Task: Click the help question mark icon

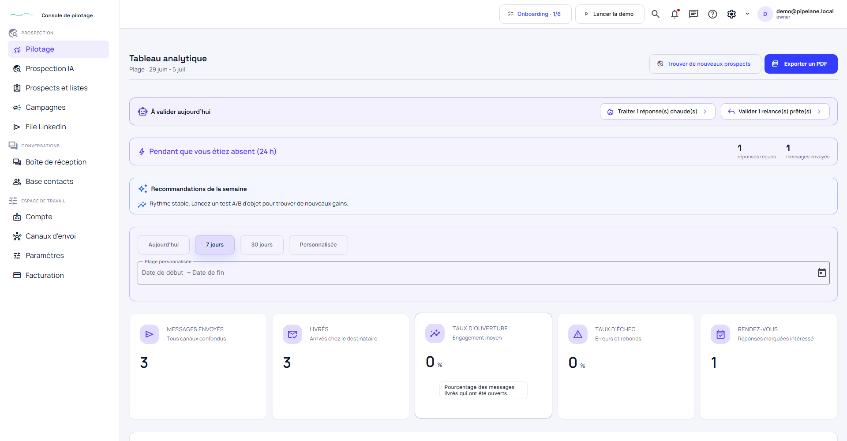Action: pos(712,14)
